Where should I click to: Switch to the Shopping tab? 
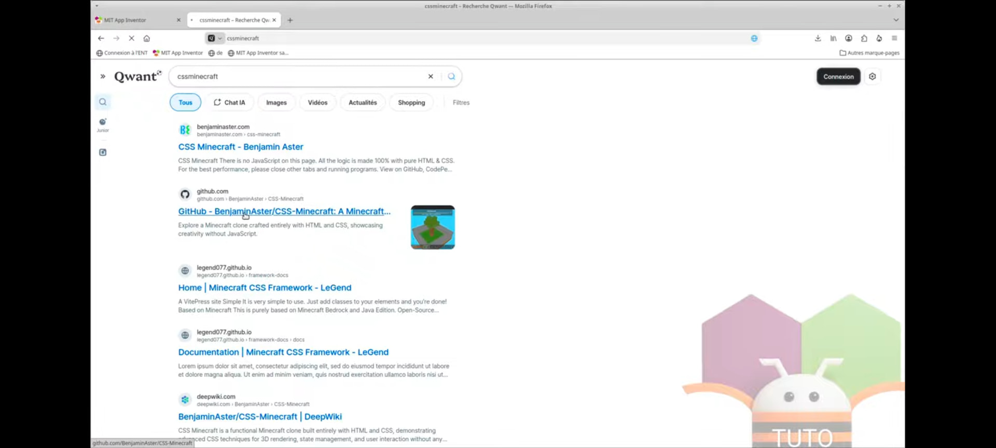[x=411, y=103]
